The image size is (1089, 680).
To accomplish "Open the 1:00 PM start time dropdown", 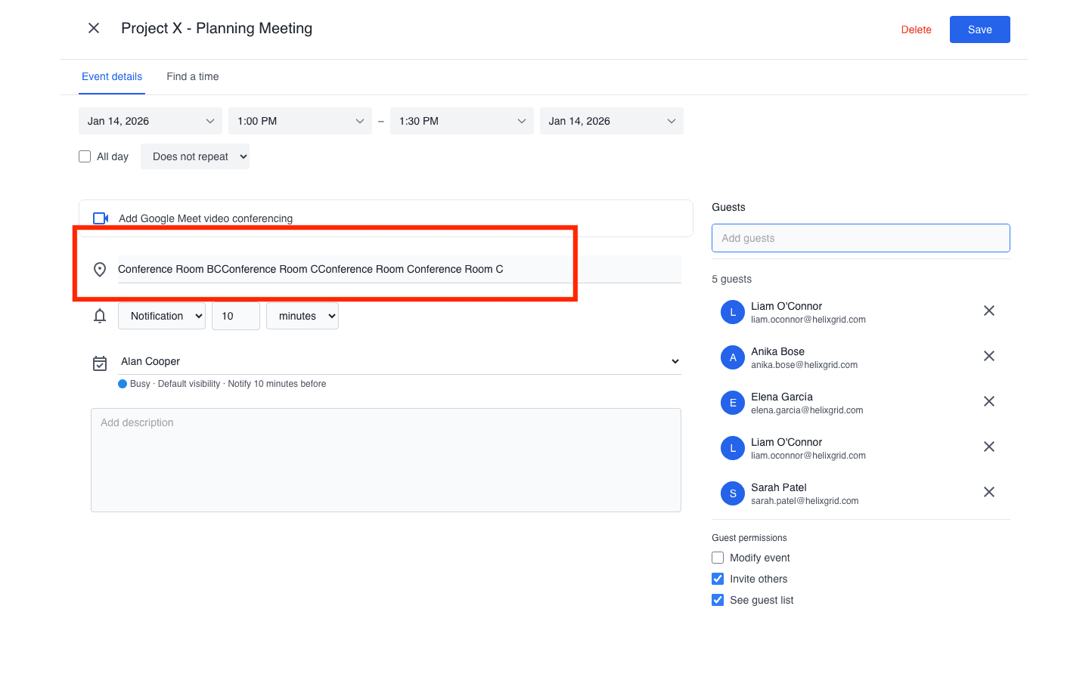I will pos(300,121).
